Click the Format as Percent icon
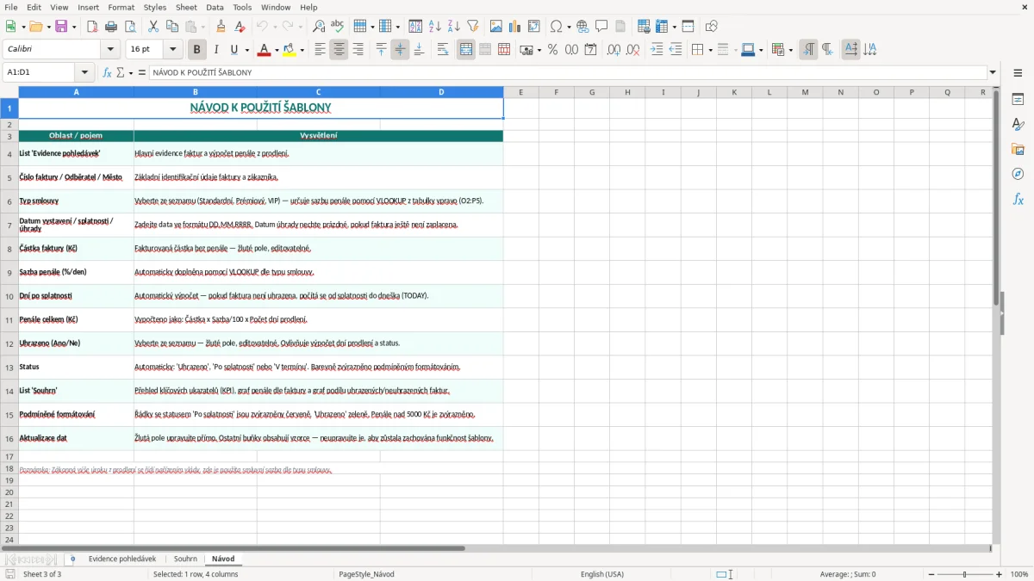The height and width of the screenshot is (581, 1034). tap(552, 50)
